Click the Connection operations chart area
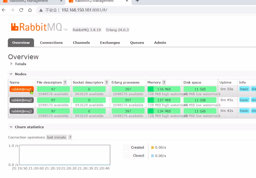This screenshot has width=256, height=178. pyautogui.click(x=65, y=155)
